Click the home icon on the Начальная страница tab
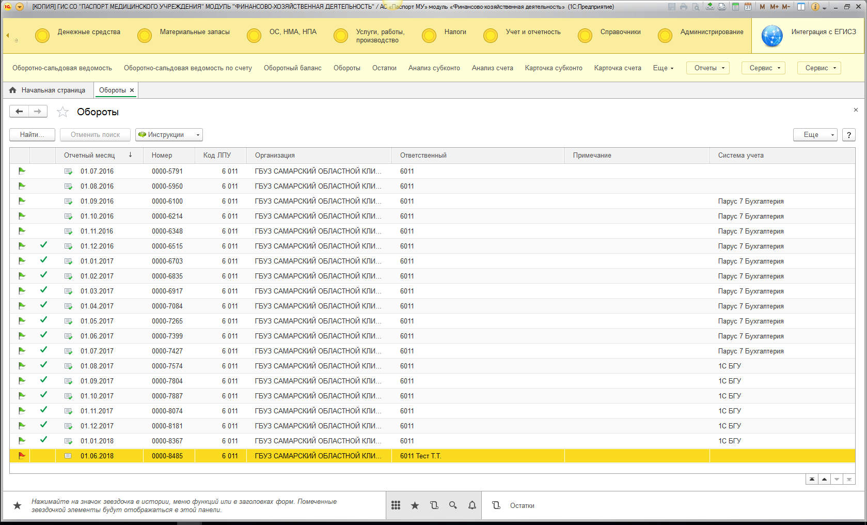The width and height of the screenshot is (867, 525). pyautogui.click(x=13, y=90)
